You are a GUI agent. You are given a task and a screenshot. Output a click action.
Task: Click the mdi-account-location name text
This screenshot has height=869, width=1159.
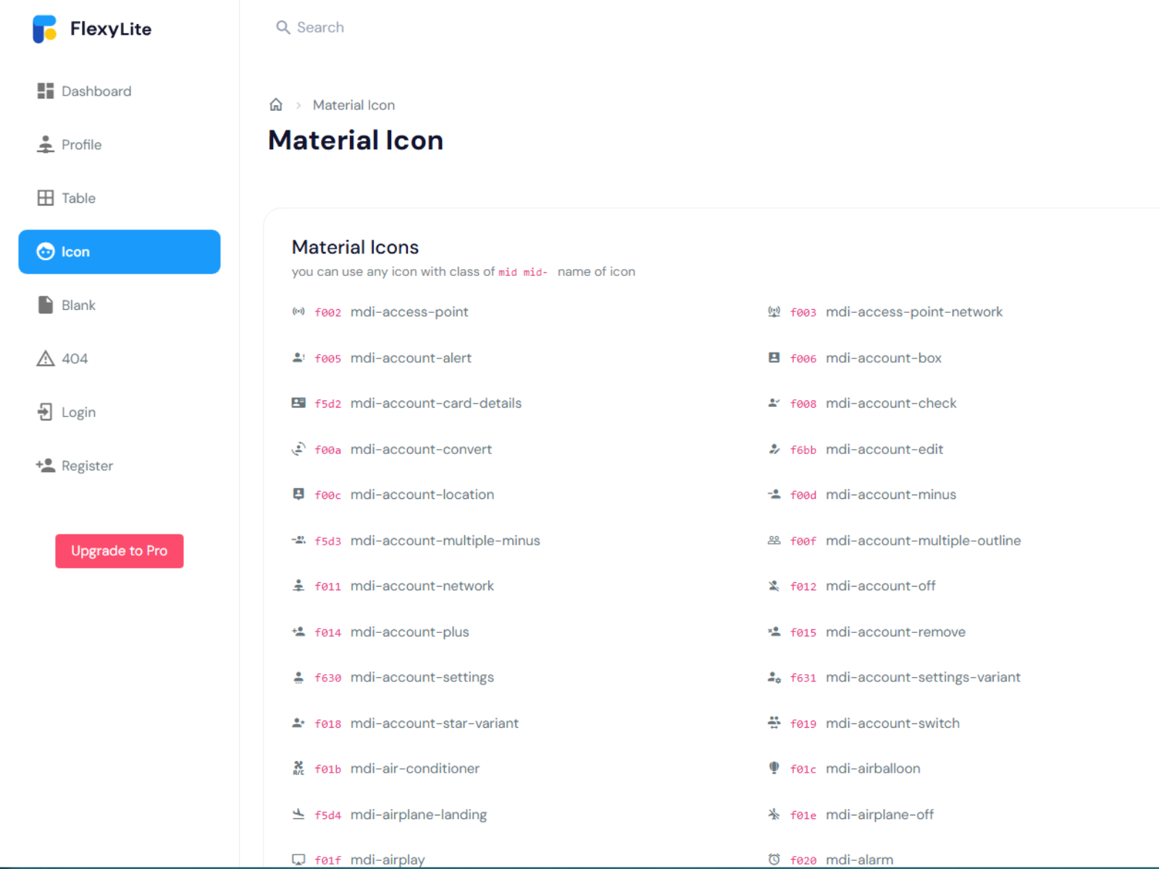(422, 495)
